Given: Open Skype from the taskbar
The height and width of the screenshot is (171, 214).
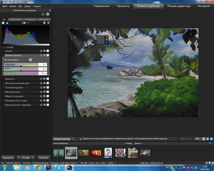Looking at the screenshot, I should point(59,168).
